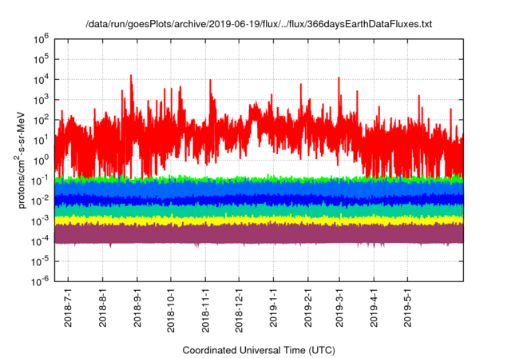Click the 10^-6 y-axis tick label
The width and height of the screenshot is (511, 358).
coord(40,281)
